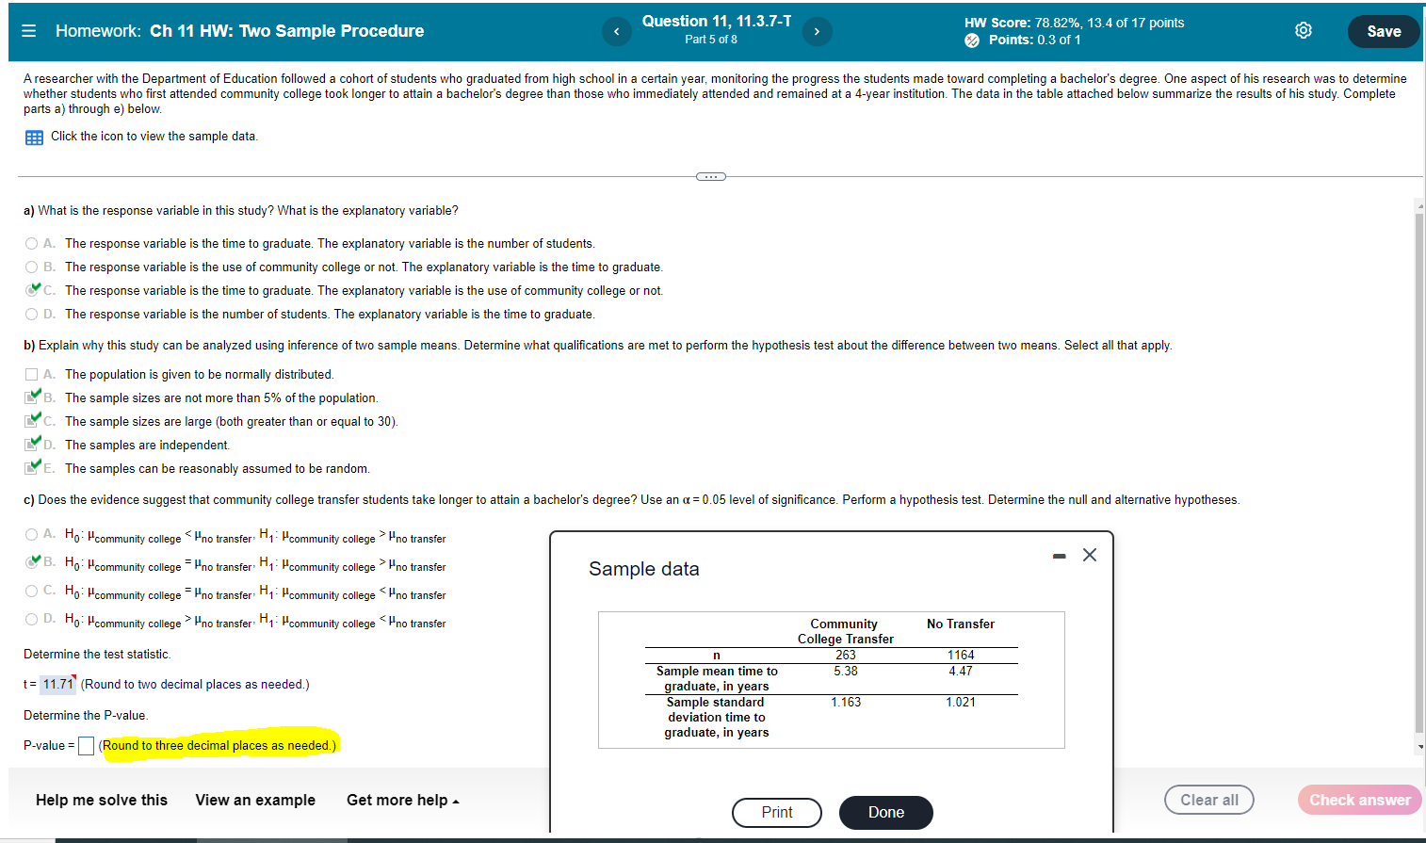Image resolution: width=1426 pixels, height=843 pixels.
Task: Save the homework with the Save button
Action: tap(1383, 30)
